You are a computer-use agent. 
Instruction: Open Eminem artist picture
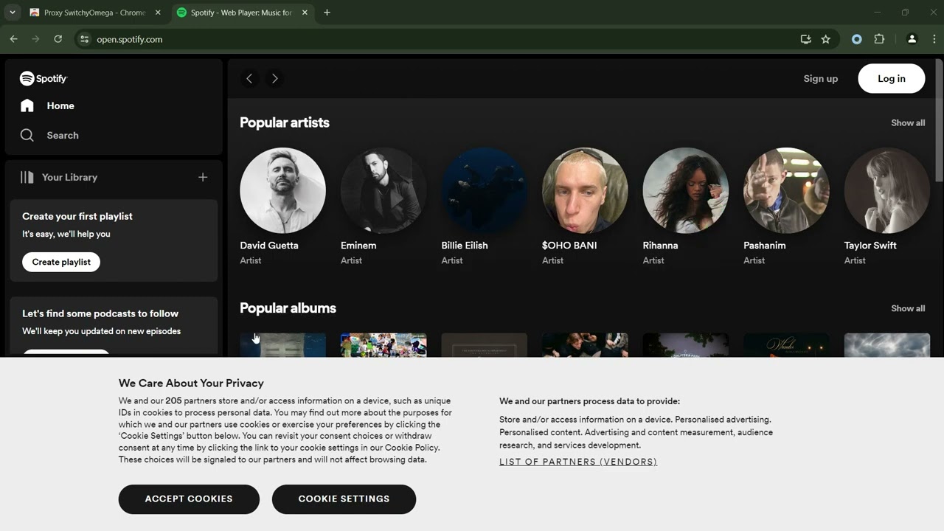click(x=383, y=190)
